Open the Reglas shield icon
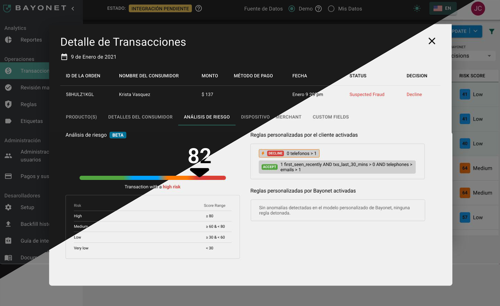 8,104
